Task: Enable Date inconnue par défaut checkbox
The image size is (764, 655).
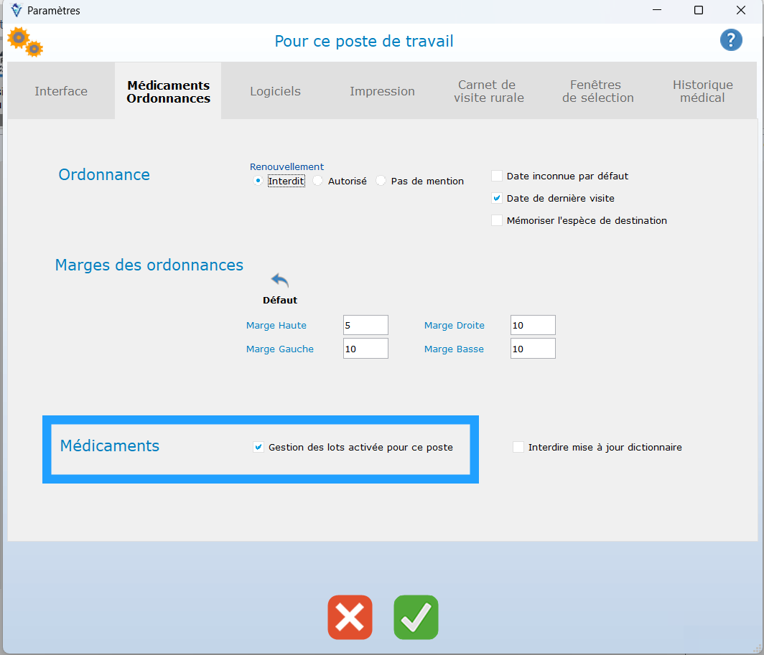Action: [x=496, y=176]
